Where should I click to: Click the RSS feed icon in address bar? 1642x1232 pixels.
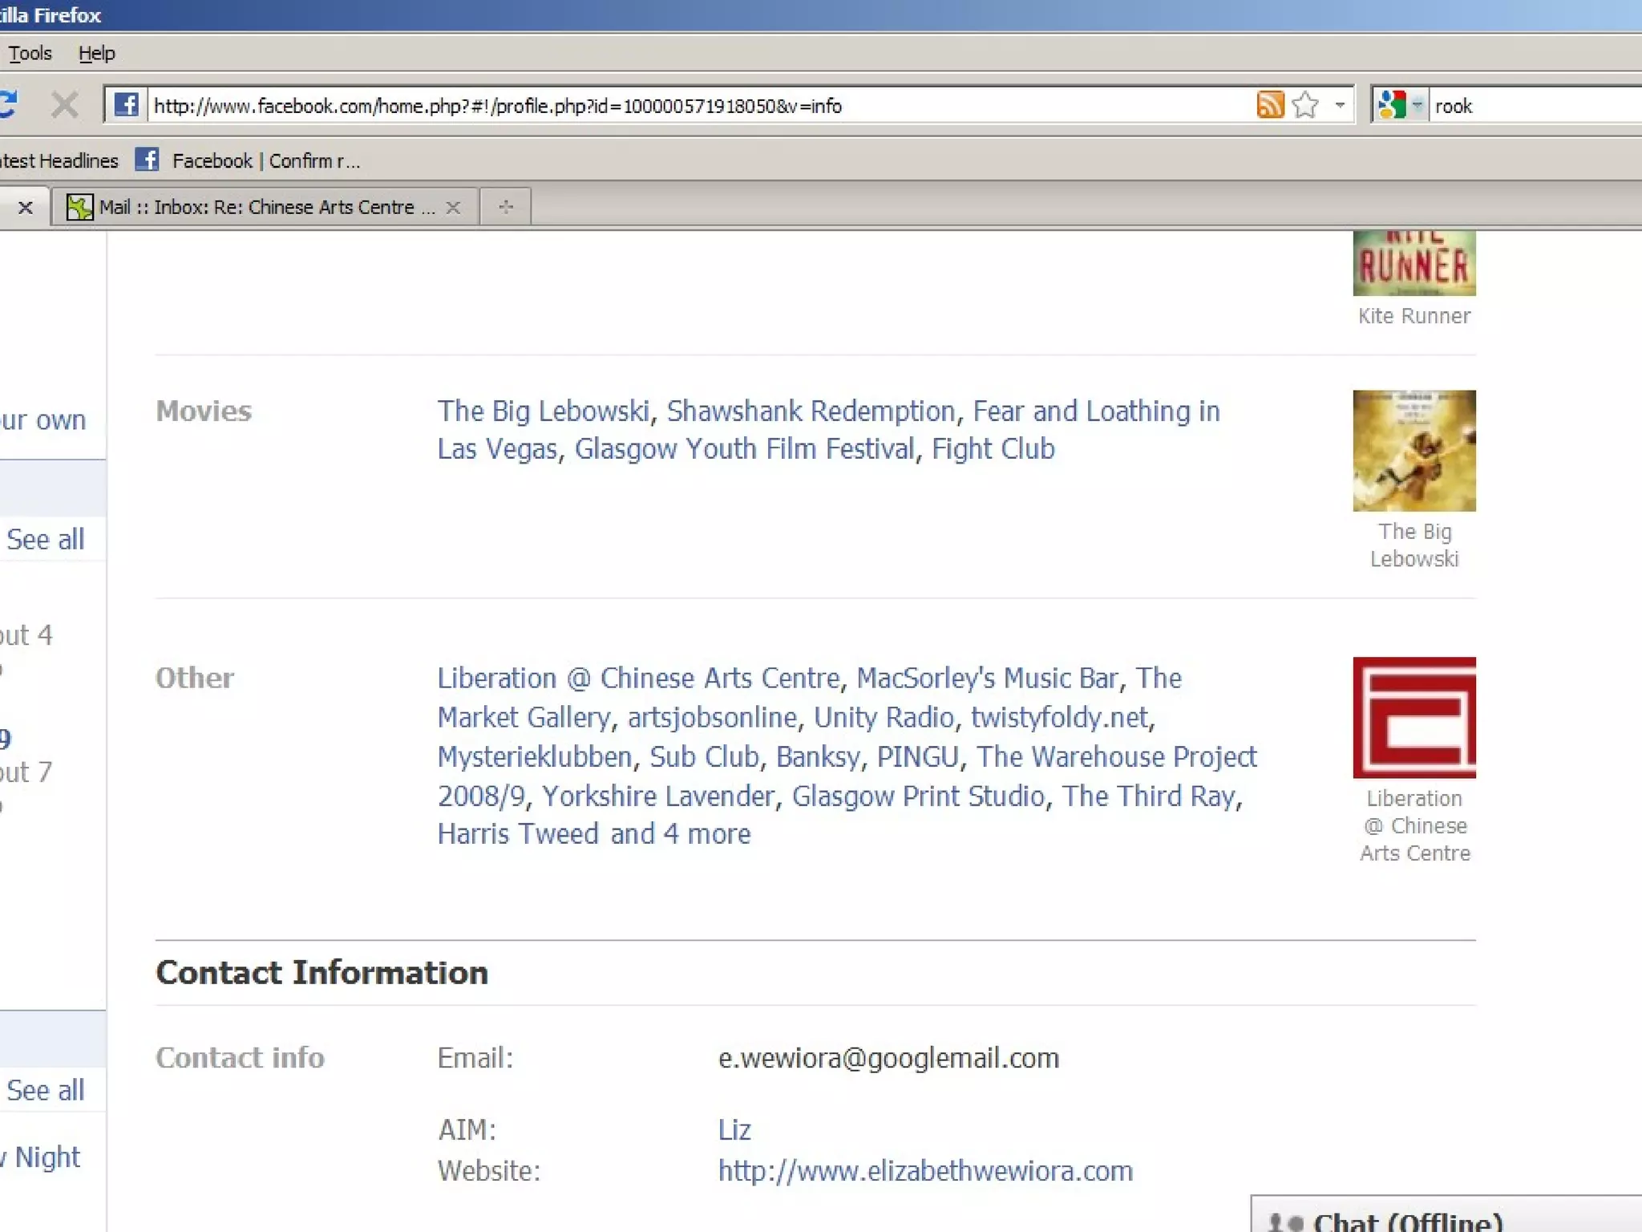pos(1270,105)
